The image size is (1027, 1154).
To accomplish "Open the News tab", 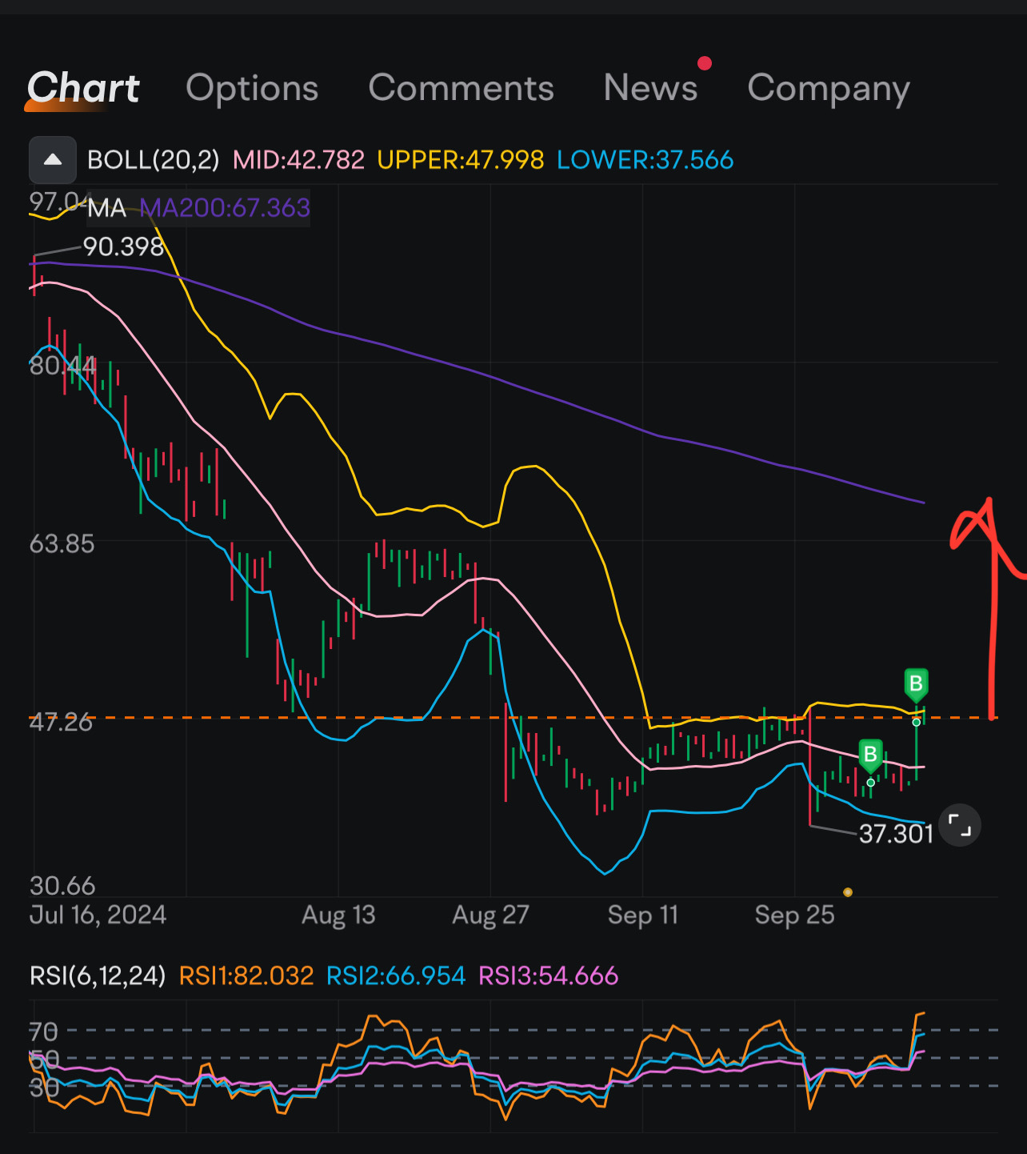I will [x=650, y=88].
